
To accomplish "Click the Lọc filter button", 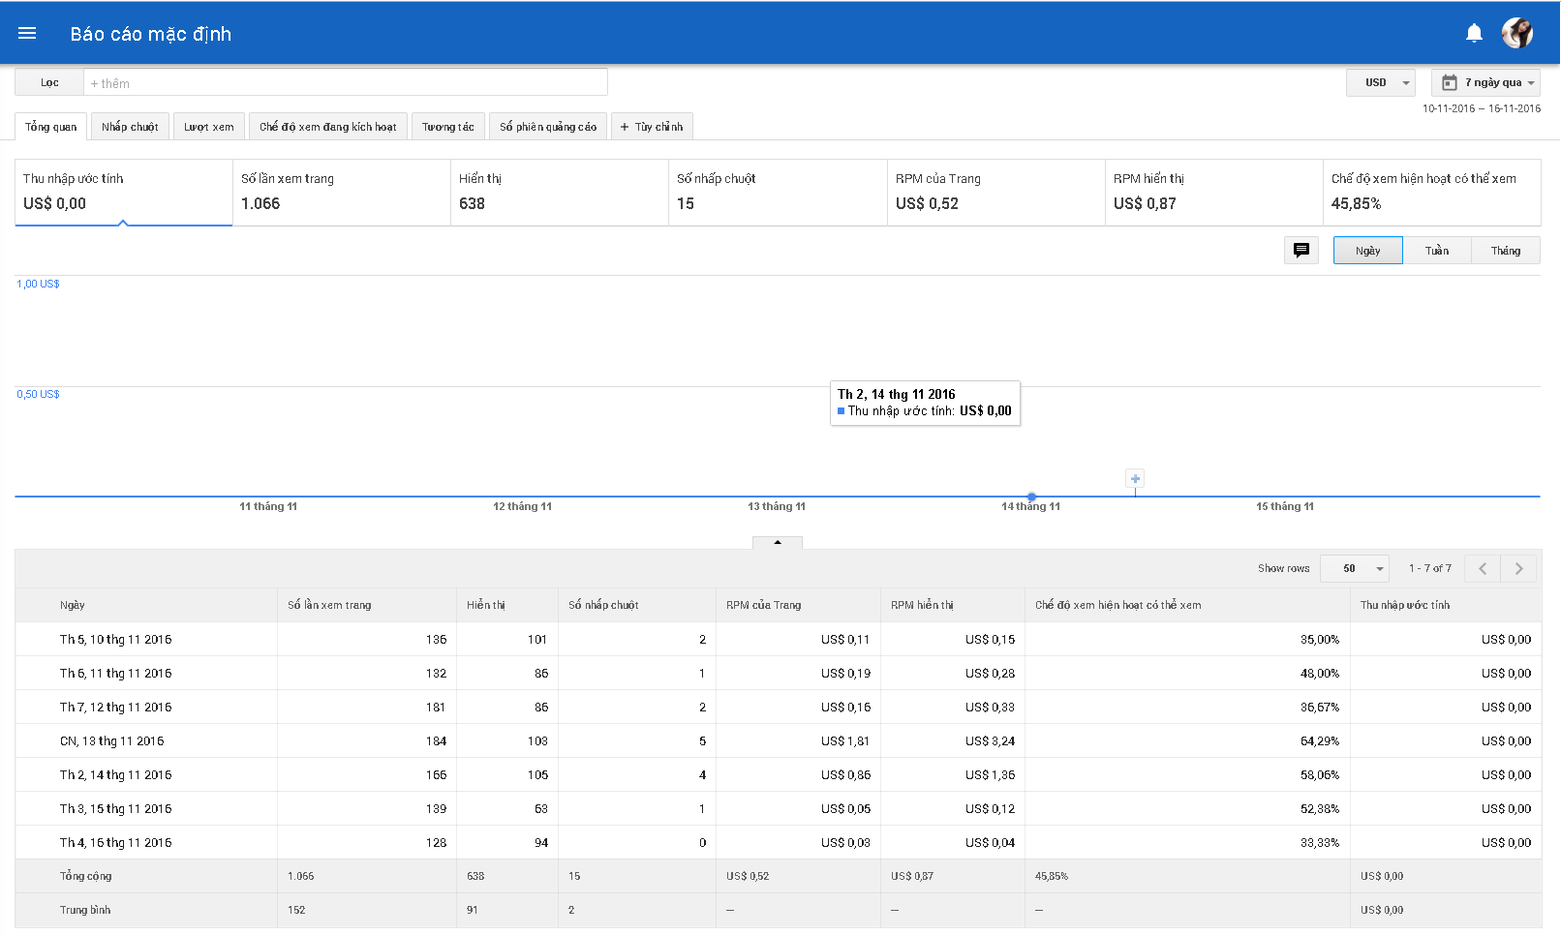I will pyautogui.click(x=49, y=83).
